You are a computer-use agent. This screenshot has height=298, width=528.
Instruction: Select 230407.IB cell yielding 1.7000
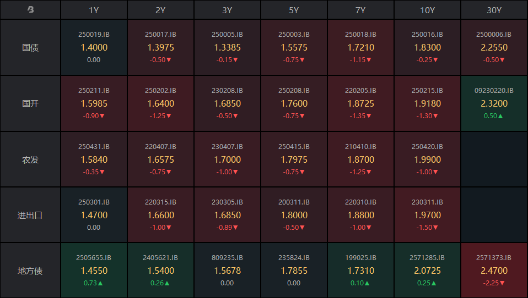point(227,159)
